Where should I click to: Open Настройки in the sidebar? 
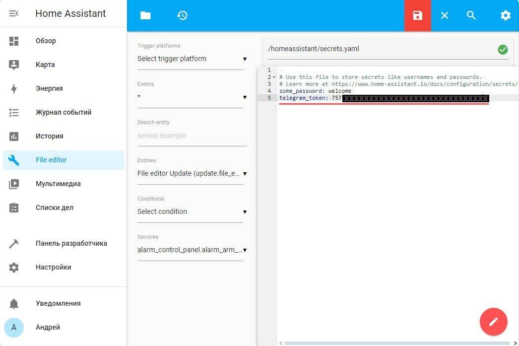point(63,267)
